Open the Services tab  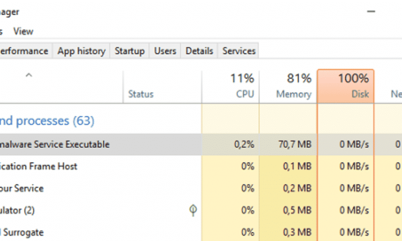coord(239,51)
